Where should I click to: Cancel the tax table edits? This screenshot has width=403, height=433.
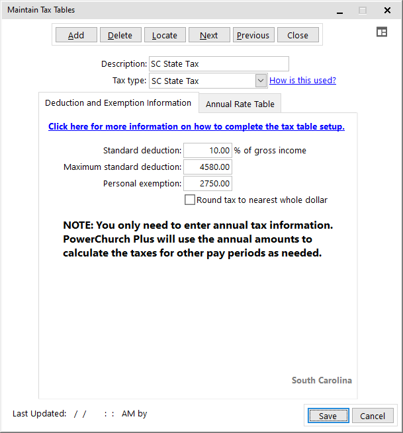[x=373, y=416]
